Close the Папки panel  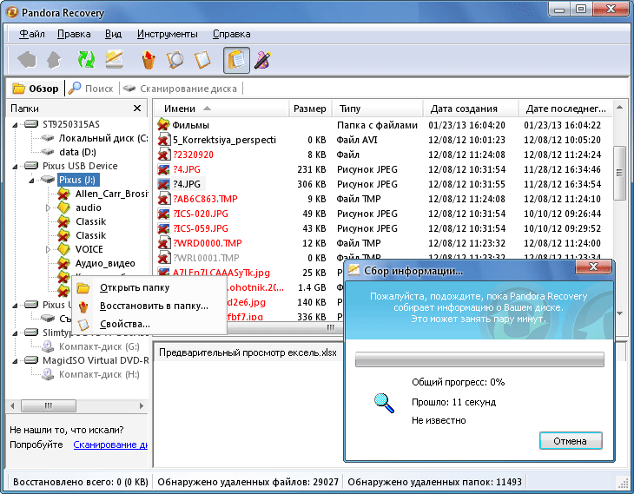point(137,109)
